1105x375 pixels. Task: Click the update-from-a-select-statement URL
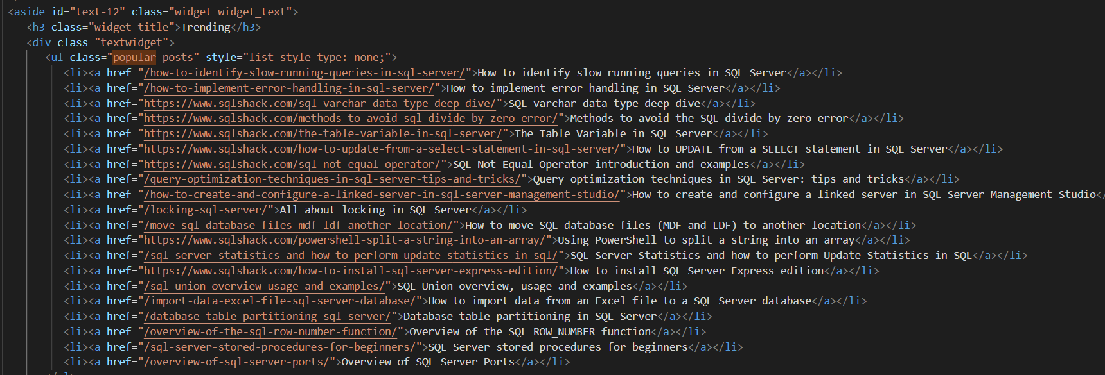[x=382, y=149]
